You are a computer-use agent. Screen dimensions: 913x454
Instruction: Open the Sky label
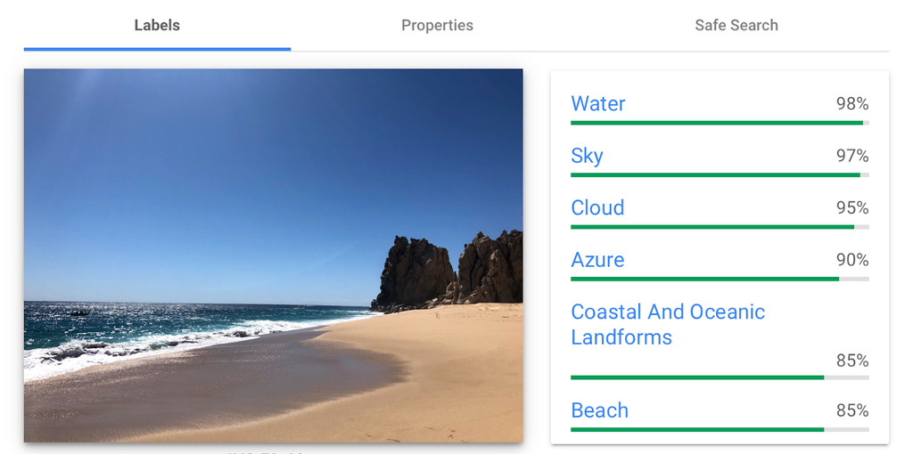(x=587, y=156)
